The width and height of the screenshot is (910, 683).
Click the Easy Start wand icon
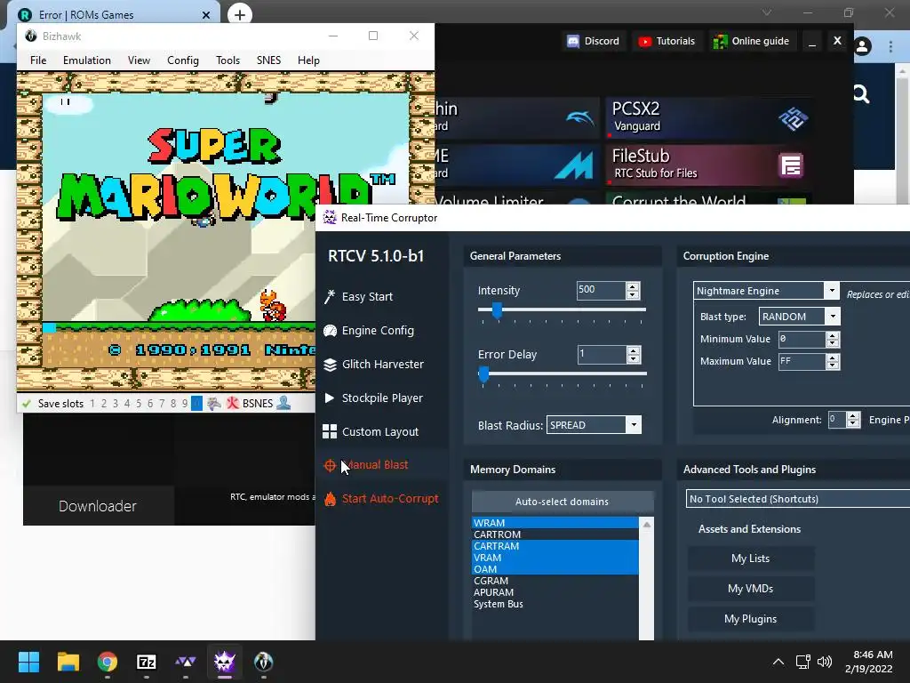click(330, 297)
